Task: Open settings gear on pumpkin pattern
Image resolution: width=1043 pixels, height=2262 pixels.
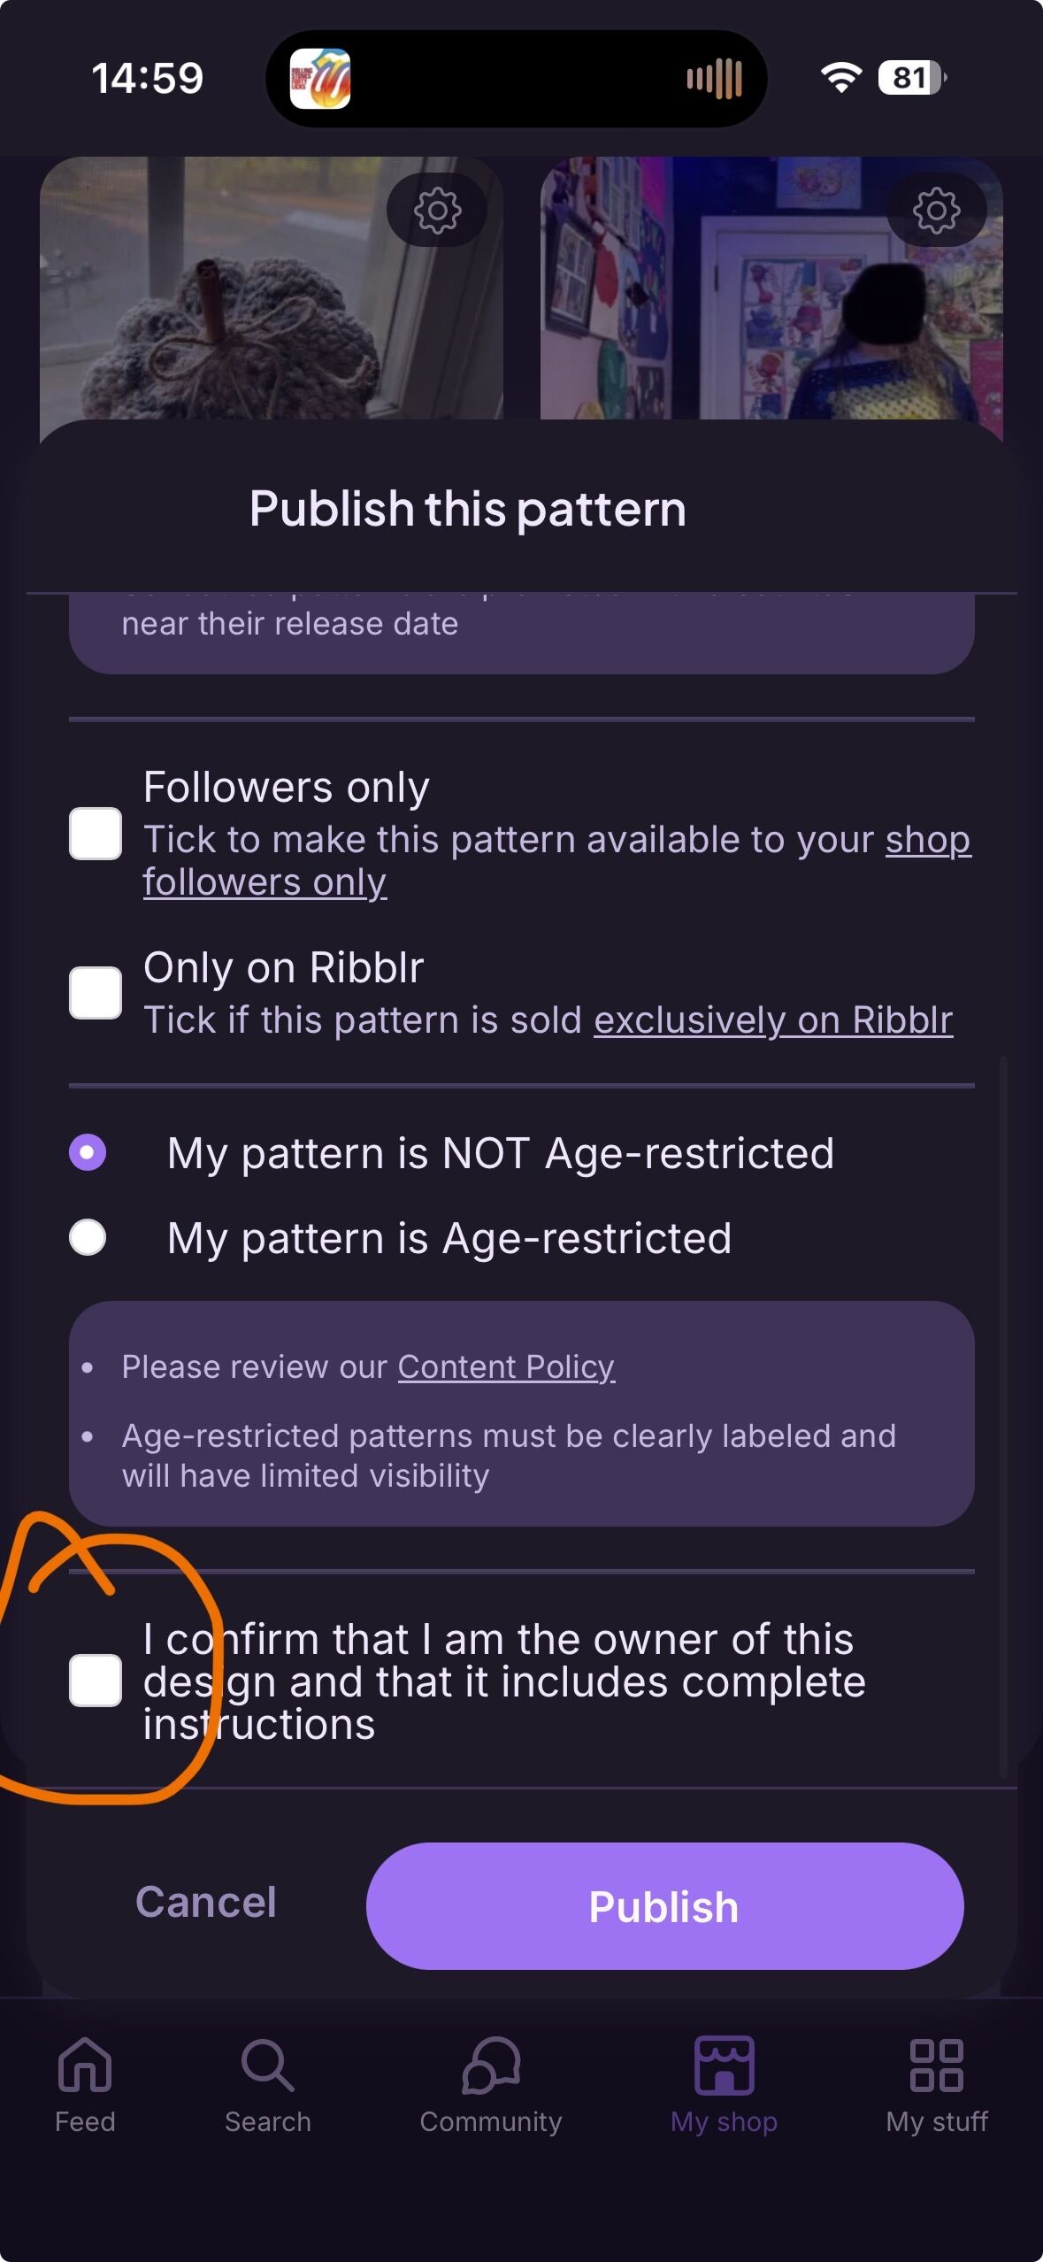Action: click(x=437, y=211)
